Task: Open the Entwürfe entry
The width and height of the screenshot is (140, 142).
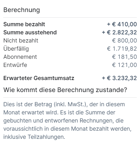Action: (x=15, y=65)
